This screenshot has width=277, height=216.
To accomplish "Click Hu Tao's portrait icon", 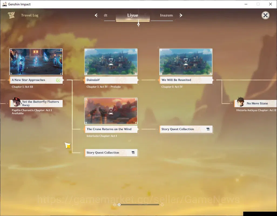I will (16, 102).
